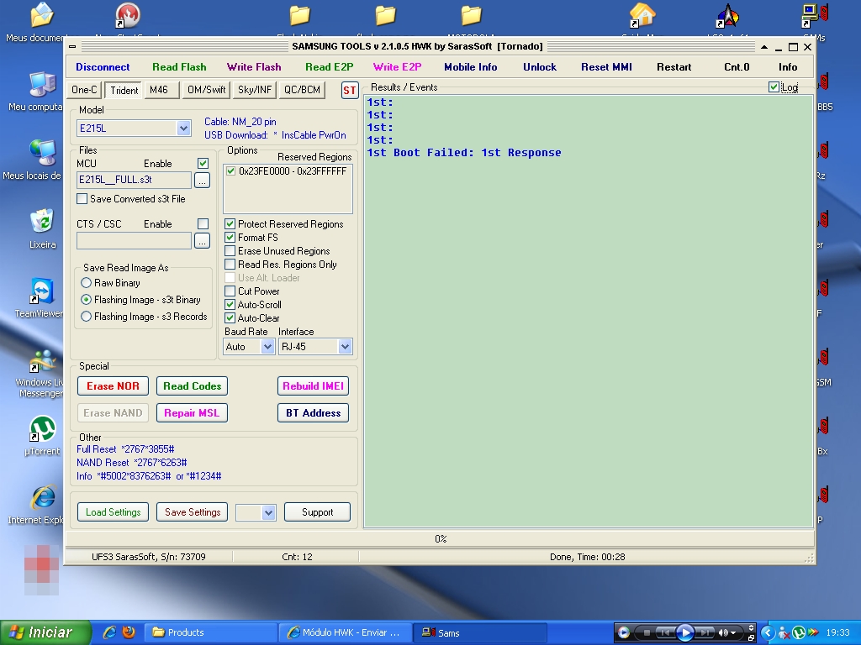Screen dimensions: 861x645
Task: Enable Read Res. Regions Only option
Action: click(230, 265)
